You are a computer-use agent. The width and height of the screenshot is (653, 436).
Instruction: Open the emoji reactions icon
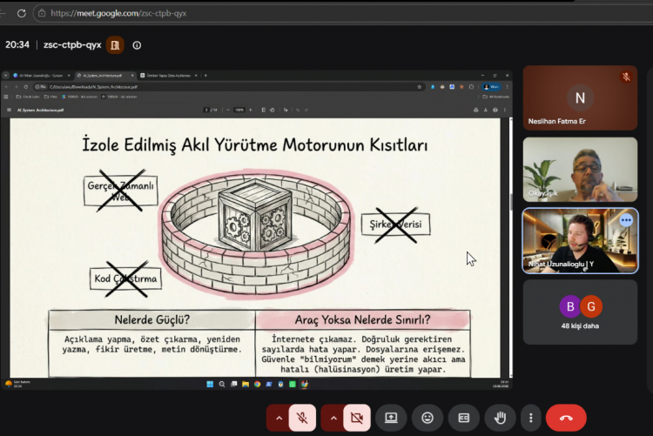[x=427, y=418]
